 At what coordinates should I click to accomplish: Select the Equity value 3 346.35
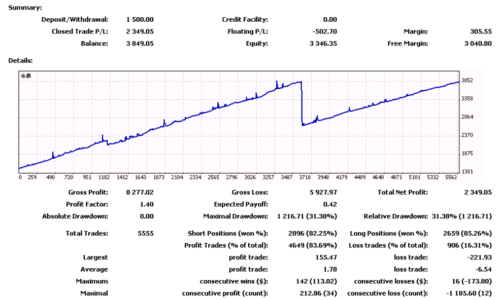pos(323,44)
